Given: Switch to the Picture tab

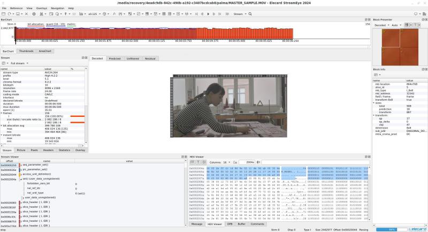Looking at the screenshot, I should pos(21,151).
